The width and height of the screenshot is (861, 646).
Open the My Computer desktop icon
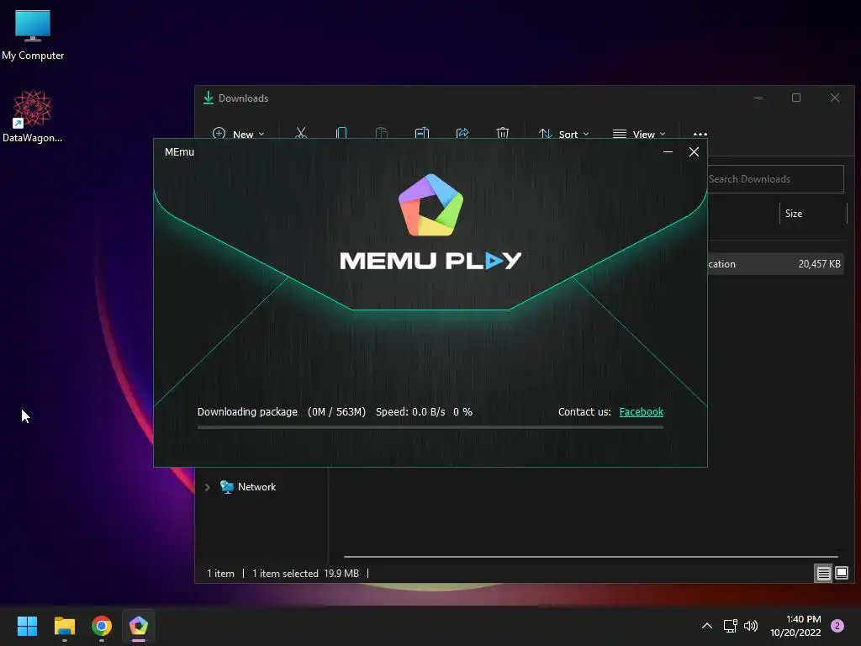pos(33,34)
